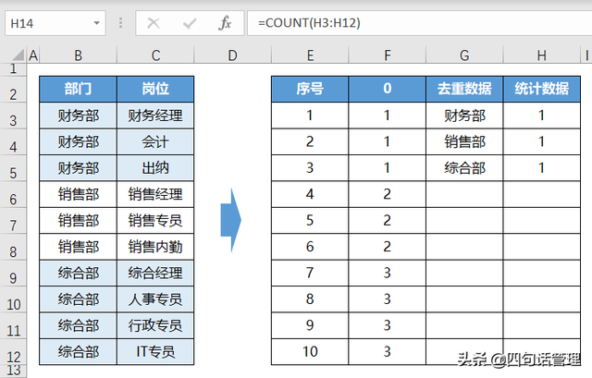Click the header cell containing 0
The height and width of the screenshot is (378, 592).
(388, 89)
